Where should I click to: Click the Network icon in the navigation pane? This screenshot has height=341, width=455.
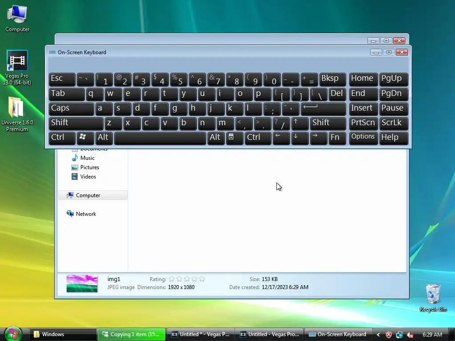pyautogui.click(x=70, y=214)
